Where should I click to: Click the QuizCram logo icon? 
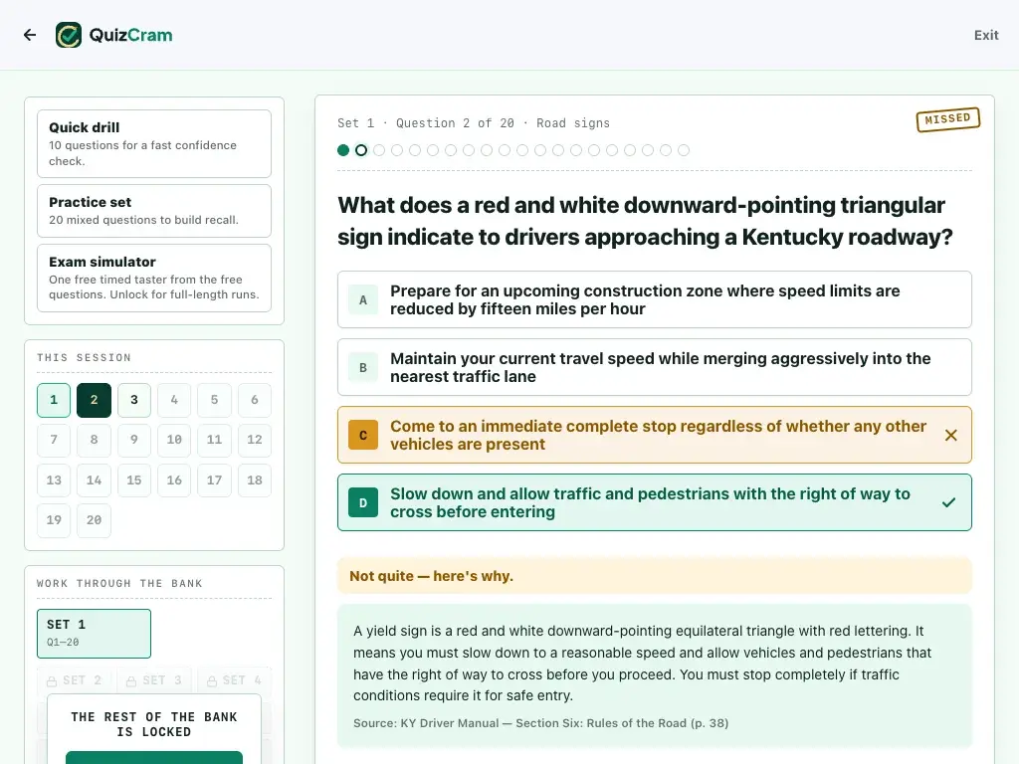pos(69,35)
